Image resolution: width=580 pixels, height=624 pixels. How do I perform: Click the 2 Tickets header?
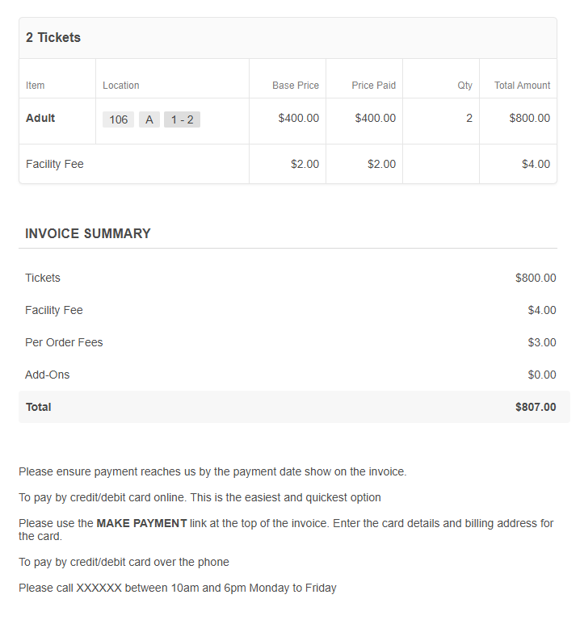[x=53, y=37]
